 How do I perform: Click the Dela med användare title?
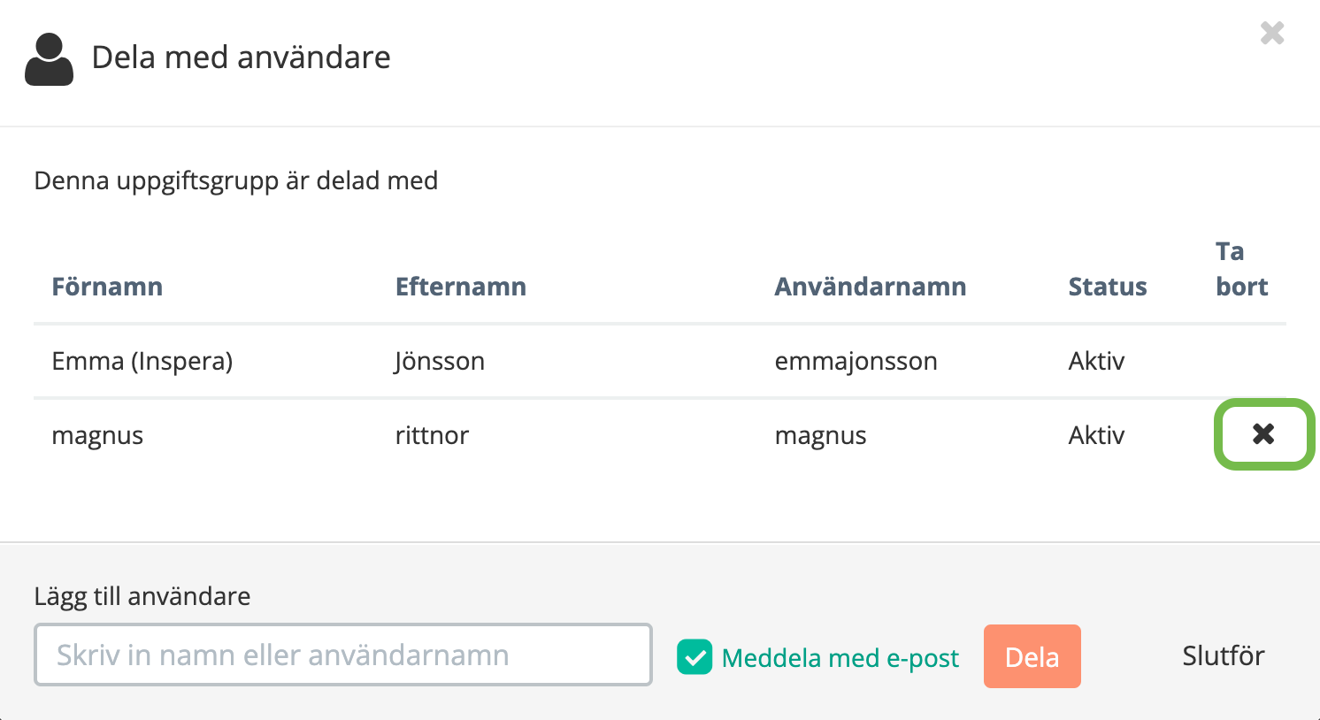[x=241, y=57]
